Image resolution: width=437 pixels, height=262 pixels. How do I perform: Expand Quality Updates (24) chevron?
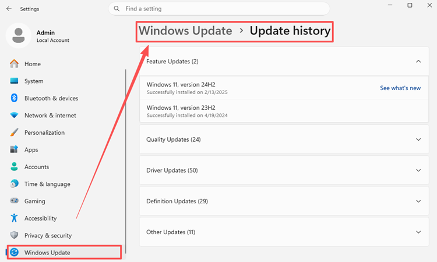tap(418, 139)
